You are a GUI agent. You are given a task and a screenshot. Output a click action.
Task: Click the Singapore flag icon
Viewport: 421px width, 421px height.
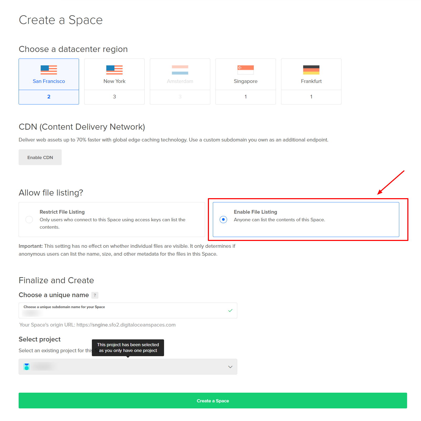(x=246, y=70)
